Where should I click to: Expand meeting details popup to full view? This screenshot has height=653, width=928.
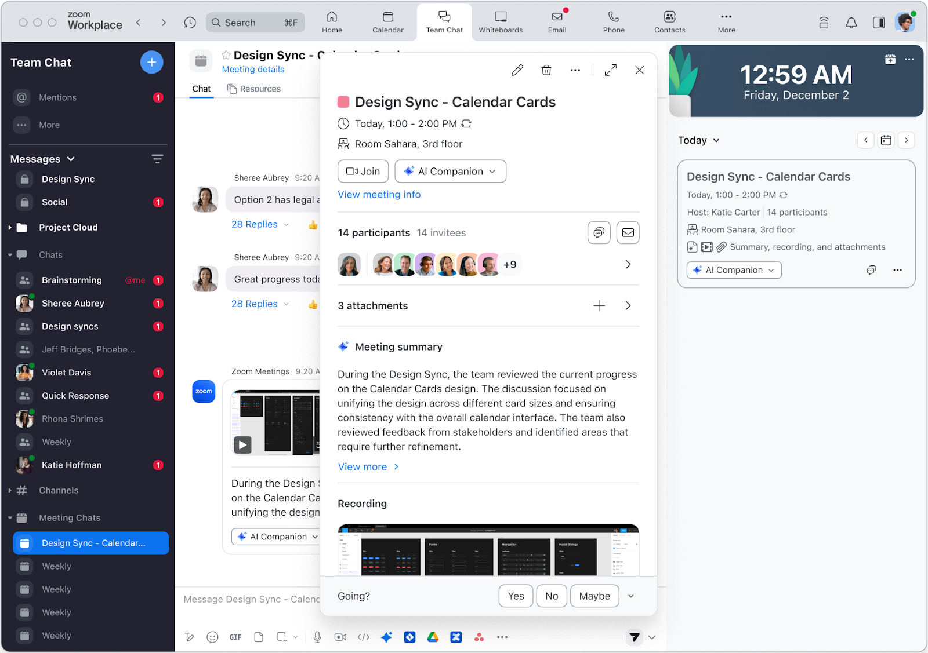tap(611, 70)
